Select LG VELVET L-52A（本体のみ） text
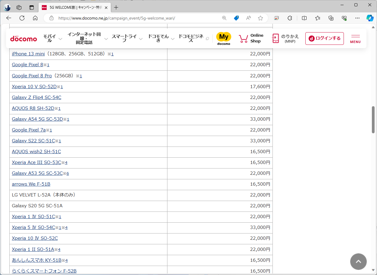Screen dimensions: 377x275 pyautogui.click(x=44, y=195)
